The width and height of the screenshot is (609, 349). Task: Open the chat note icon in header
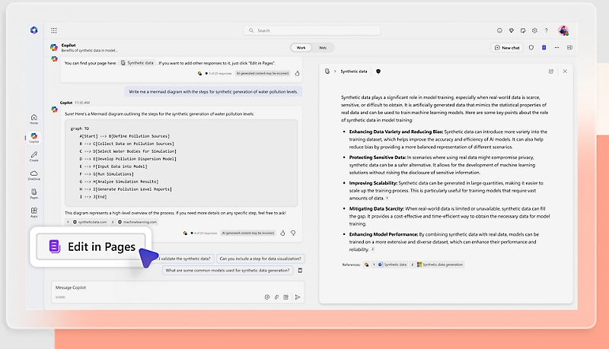click(523, 30)
